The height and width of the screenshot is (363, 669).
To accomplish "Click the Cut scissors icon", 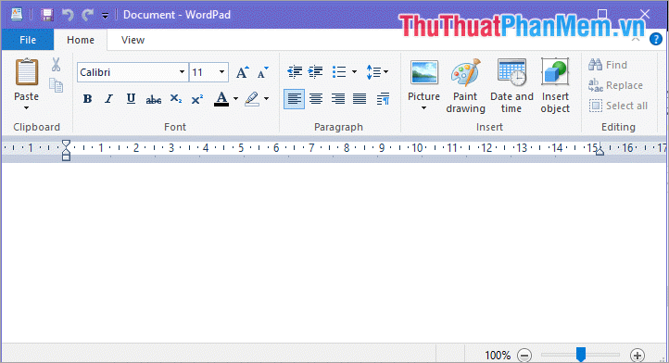I will point(56,65).
